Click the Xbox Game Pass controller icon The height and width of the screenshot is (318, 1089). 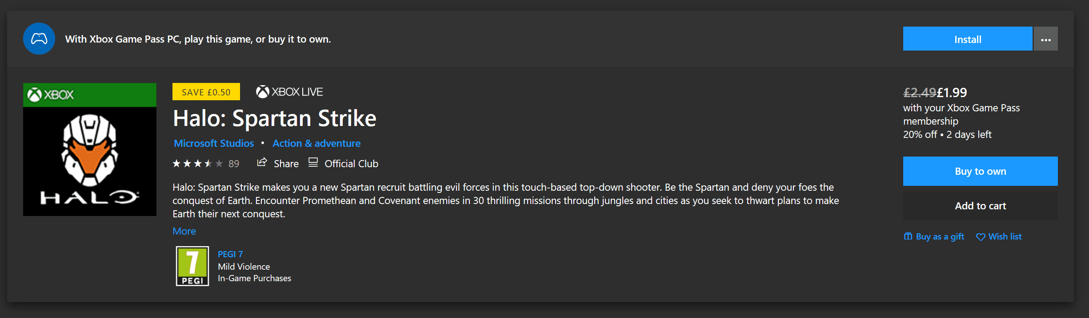(39, 39)
